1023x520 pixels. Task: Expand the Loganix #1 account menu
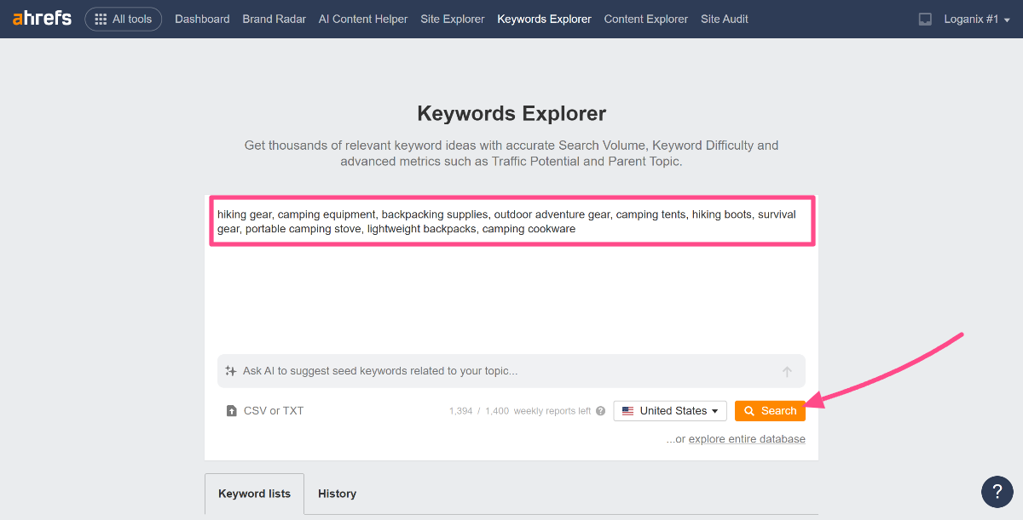click(x=977, y=19)
